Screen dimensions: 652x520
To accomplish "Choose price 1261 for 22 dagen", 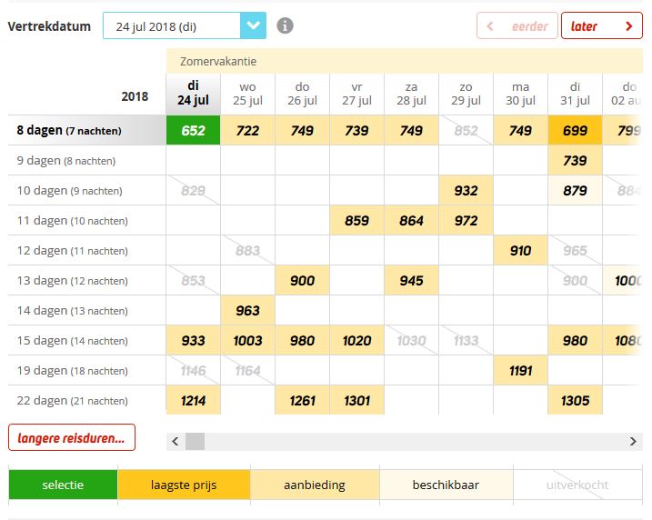I will coord(302,400).
